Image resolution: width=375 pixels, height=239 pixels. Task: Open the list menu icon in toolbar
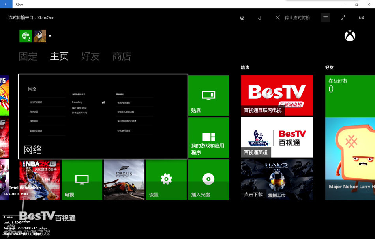pyautogui.click(x=325, y=17)
